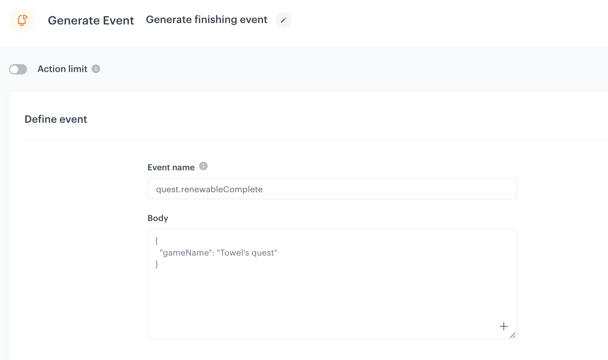Click the info icon beside Event name
The image size is (608, 360).
coord(203,166)
